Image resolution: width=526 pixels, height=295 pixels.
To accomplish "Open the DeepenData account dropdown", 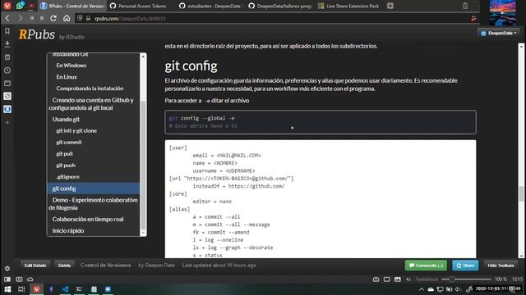I will coord(499,33).
